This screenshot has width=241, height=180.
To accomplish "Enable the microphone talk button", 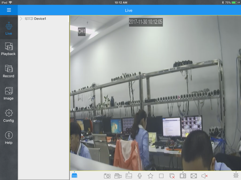I will (x=139, y=176).
